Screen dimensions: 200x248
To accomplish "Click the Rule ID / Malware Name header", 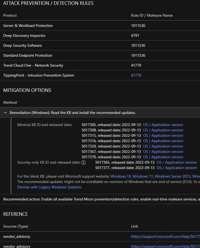I will (x=152, y=16).
